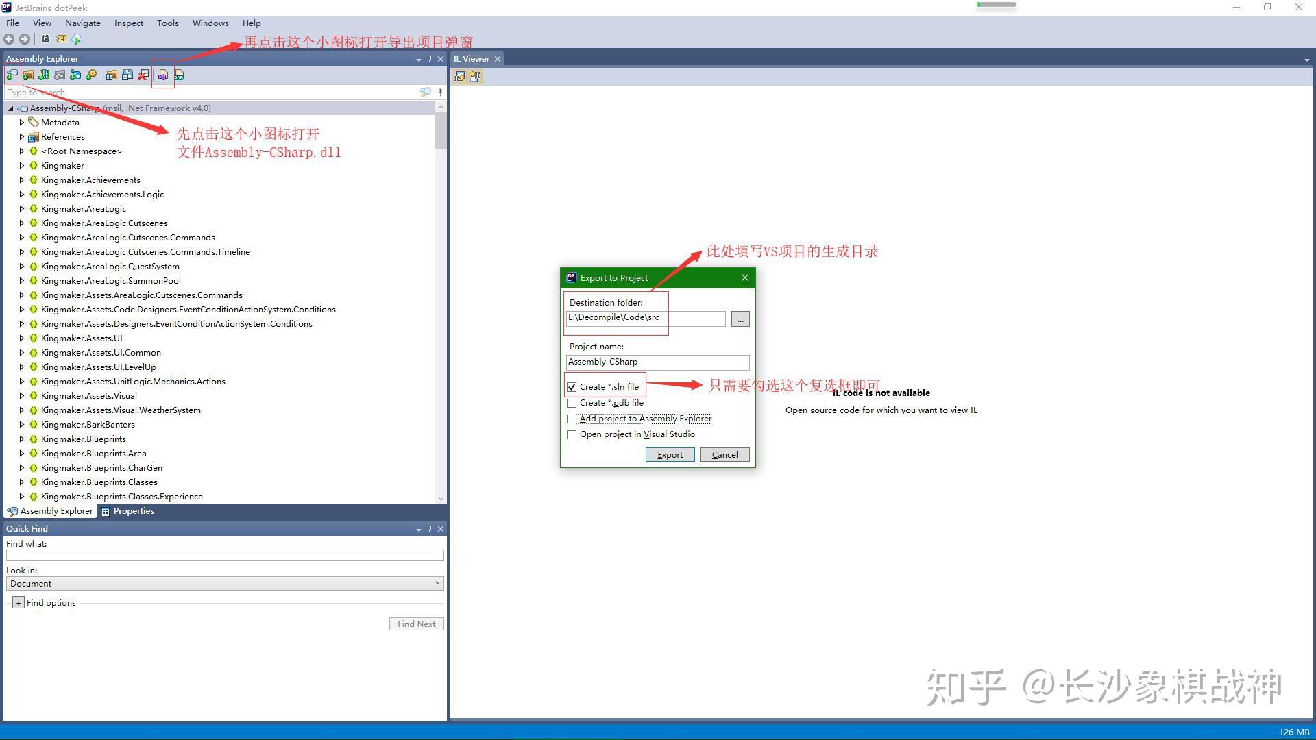This screenshot has width=1316, height=740.
Task: Open the View menu
Action: 42,23
